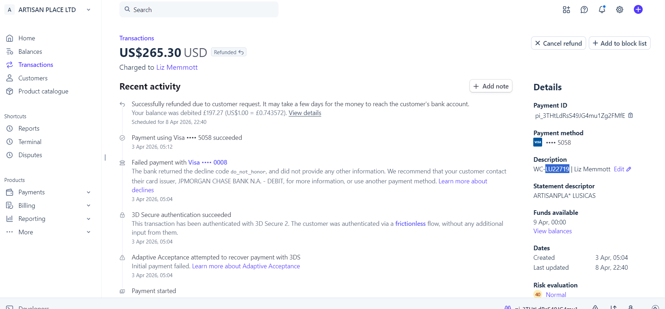665x309 pixels.
Task: Open the Disputes shortcut
Action: 30,155
